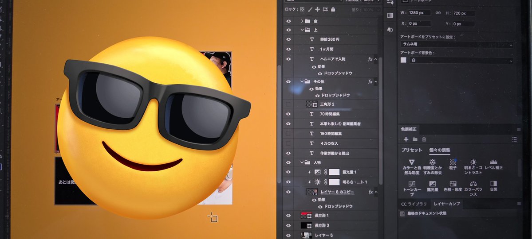The height and width of the screenshot is (239, 532).
Task: Select the dehaze (明瞭度とかすみの除去) adjustment icon
Action: click(432, 162)
